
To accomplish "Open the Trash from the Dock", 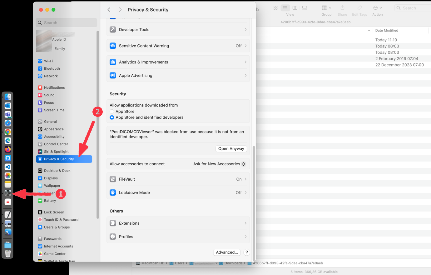I will [7, 254].
